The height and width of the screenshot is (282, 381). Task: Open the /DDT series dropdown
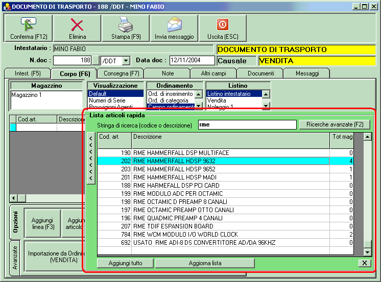point(126,60)
